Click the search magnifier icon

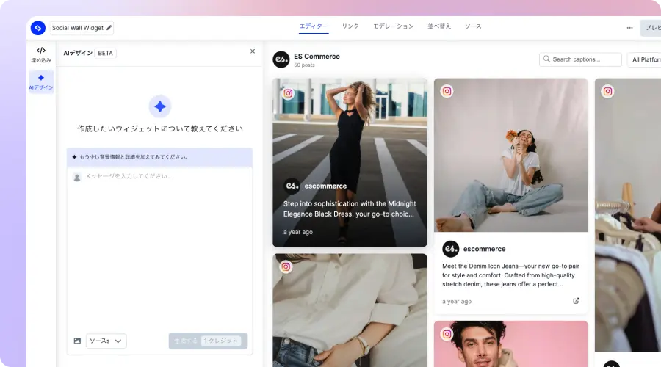click(546, 59)
